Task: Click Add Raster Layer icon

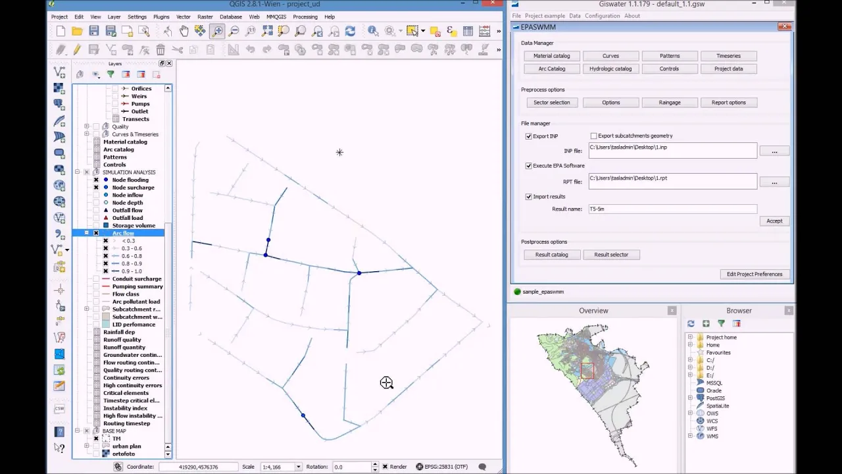Action: click(59, 88)
